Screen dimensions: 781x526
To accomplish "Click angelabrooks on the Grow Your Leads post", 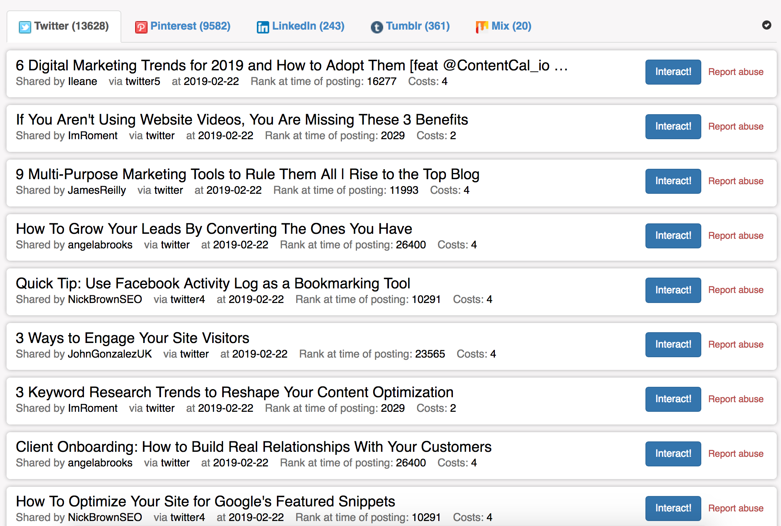I will tap(100, 245).
